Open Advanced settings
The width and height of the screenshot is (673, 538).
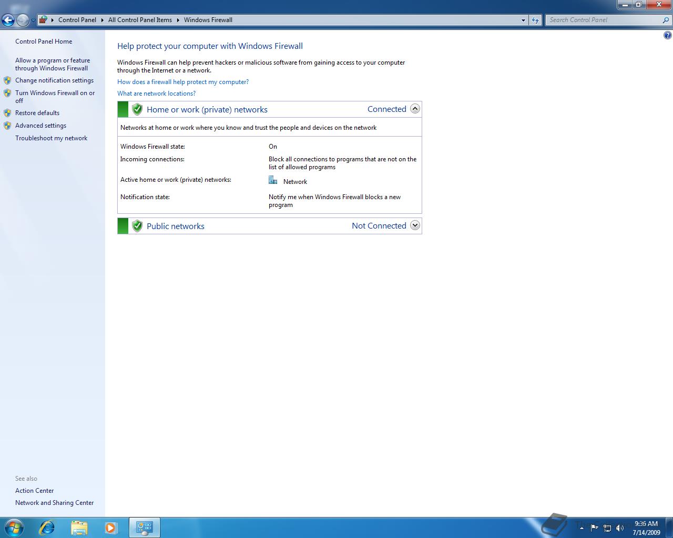[x=40, y=126]
